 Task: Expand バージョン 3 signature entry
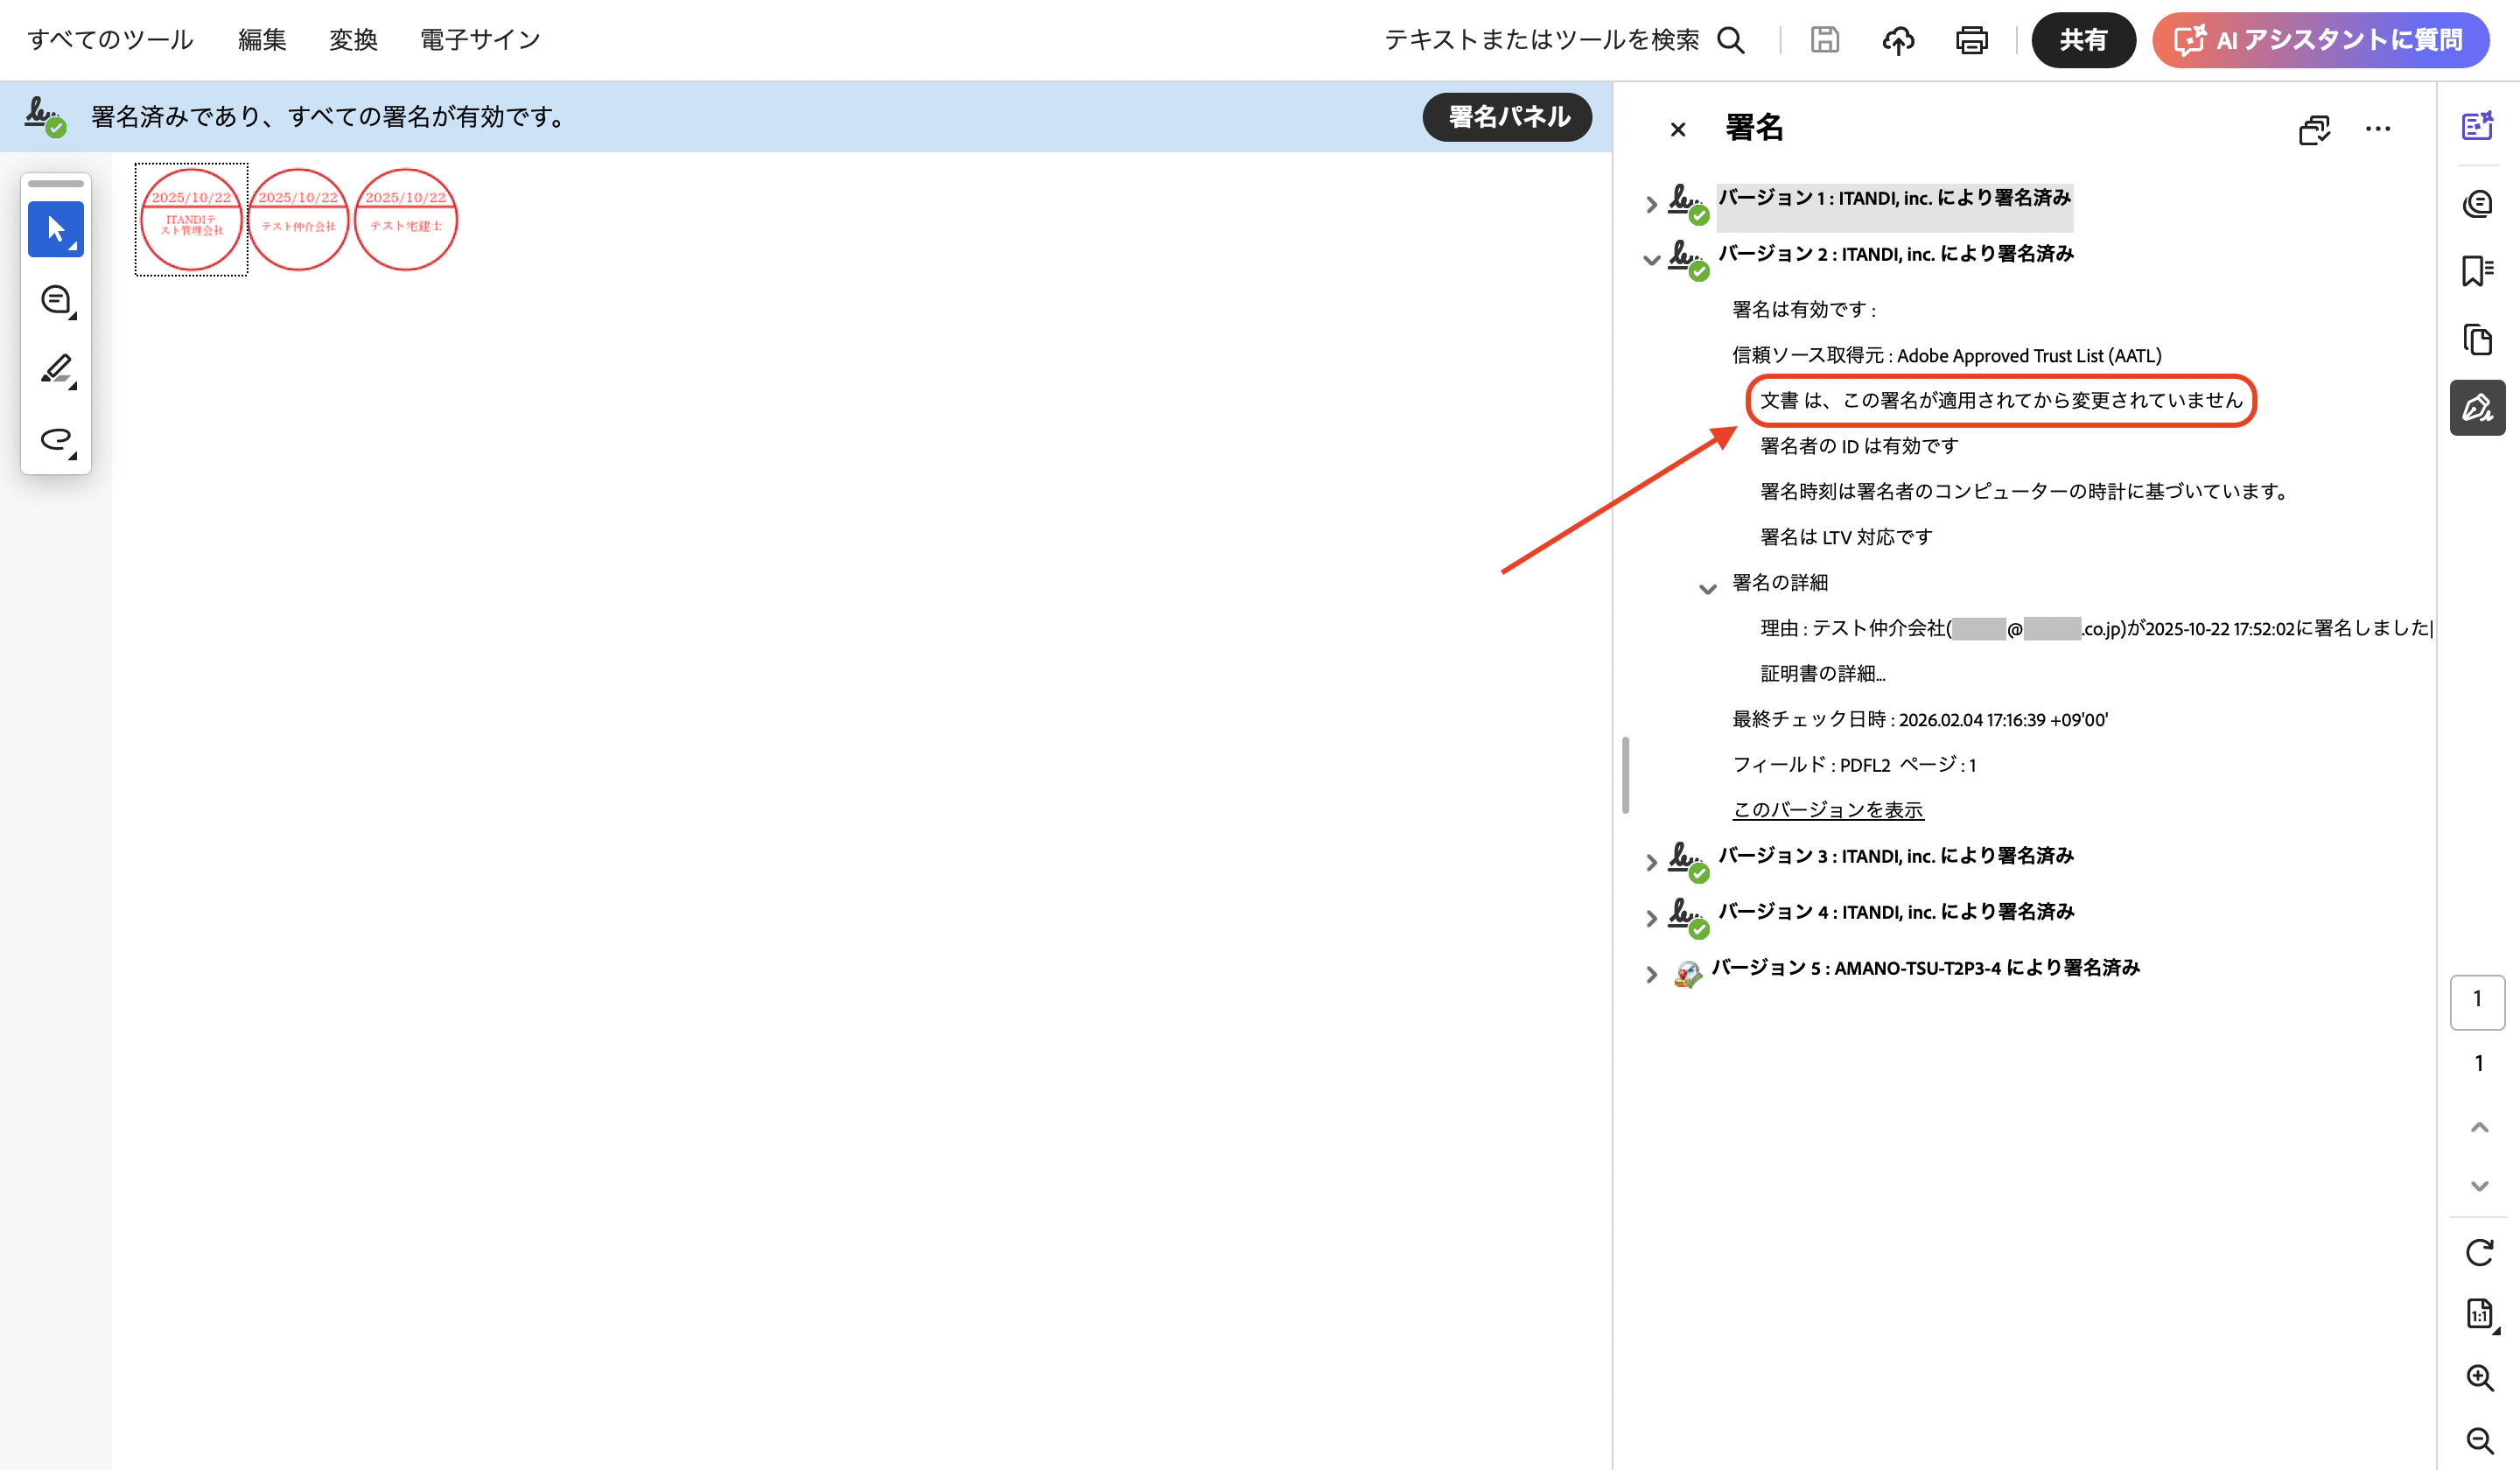1651,862
